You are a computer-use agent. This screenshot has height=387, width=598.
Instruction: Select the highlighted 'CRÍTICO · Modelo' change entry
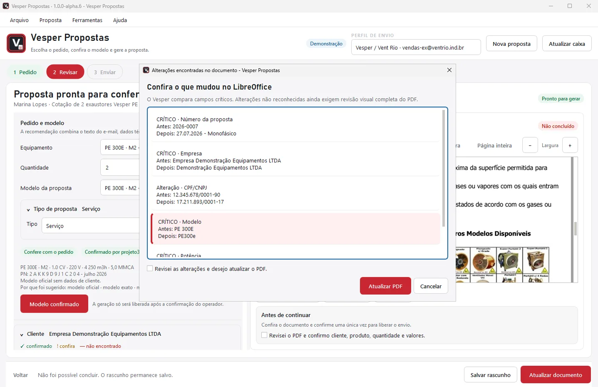[295, 228]
